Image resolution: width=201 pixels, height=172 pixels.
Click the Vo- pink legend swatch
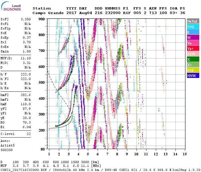(192, 43)
